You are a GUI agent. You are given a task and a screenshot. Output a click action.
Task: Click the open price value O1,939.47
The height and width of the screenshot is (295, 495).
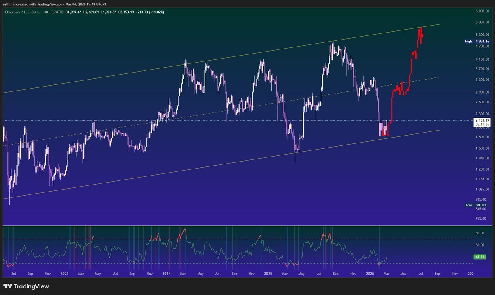[x=74, y=12]
